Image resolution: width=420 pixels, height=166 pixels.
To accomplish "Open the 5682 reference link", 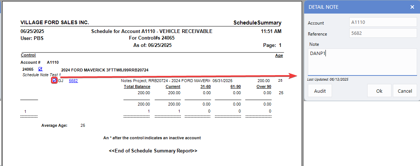I will [73, 81].
